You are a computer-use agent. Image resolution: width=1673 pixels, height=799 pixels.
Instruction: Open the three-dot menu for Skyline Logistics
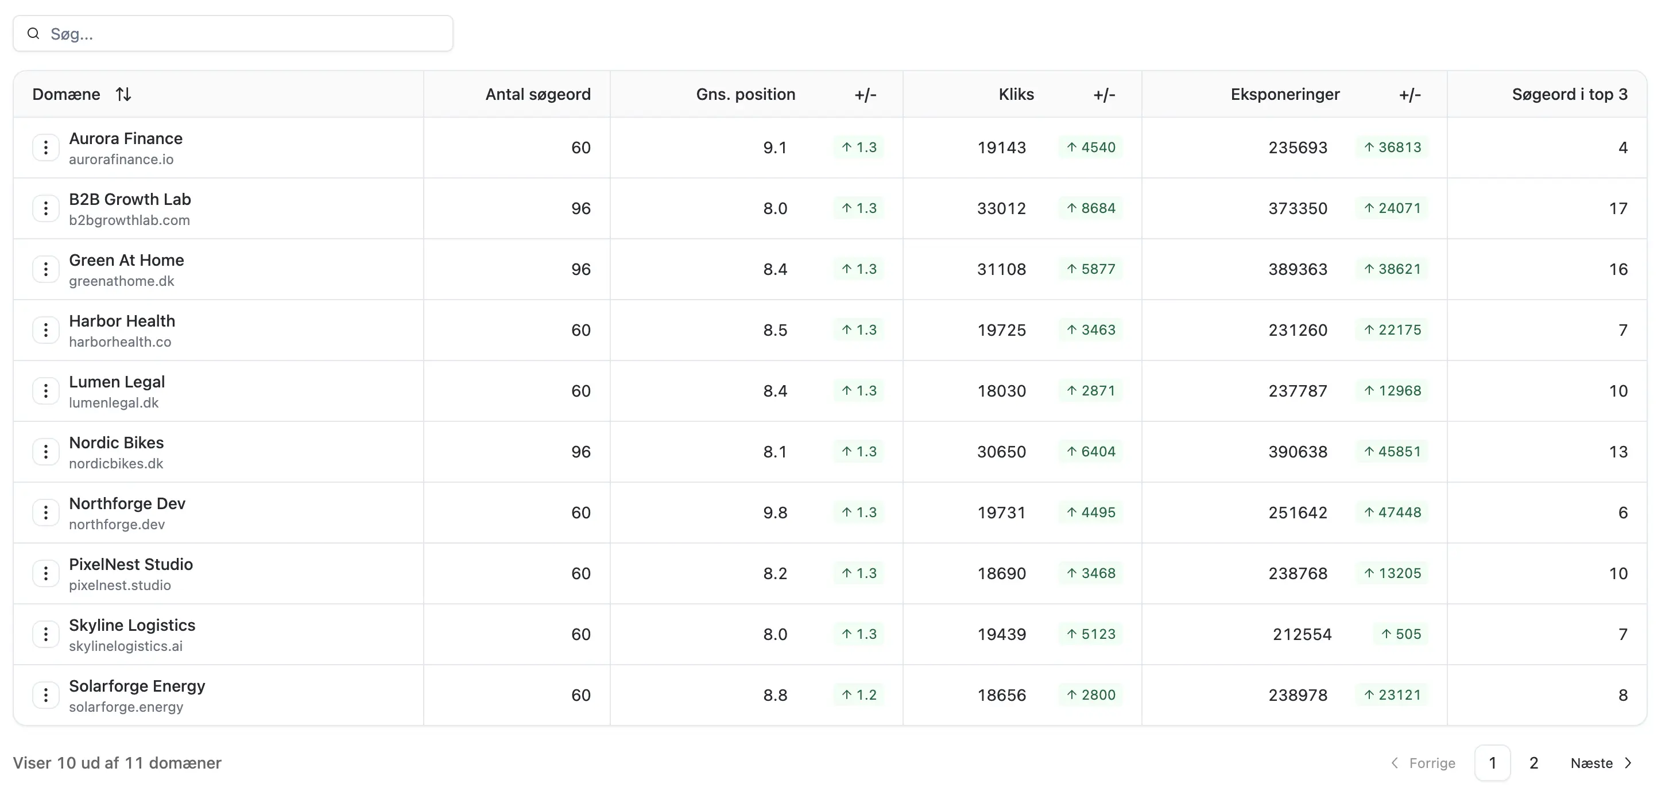[45, 634]
